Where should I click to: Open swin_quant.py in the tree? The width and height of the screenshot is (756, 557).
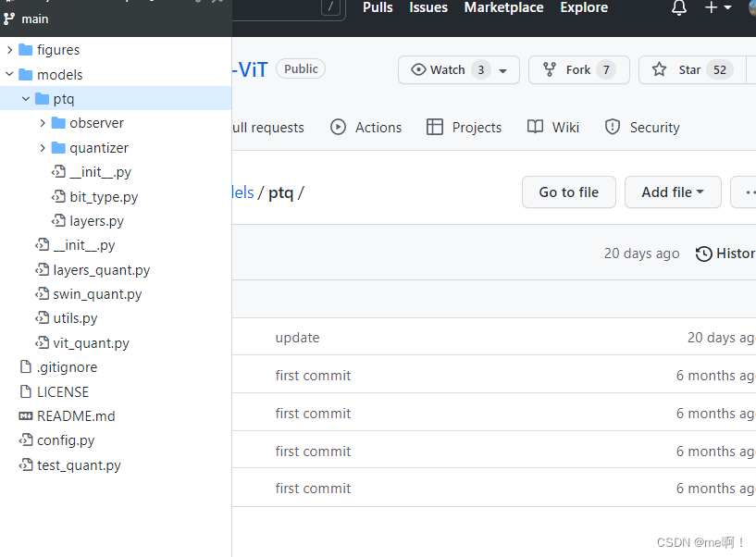97,294
